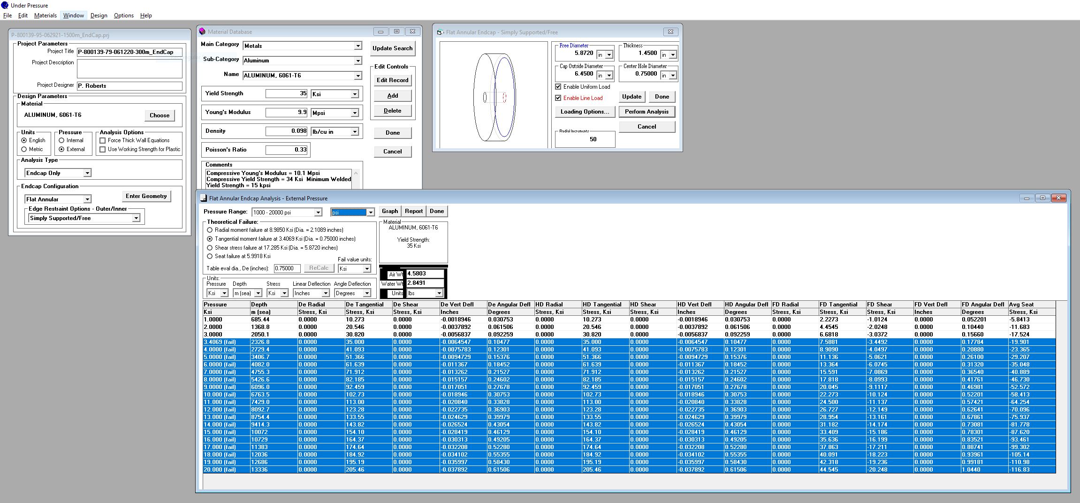Click Loading Options button

tap(585, 112)
